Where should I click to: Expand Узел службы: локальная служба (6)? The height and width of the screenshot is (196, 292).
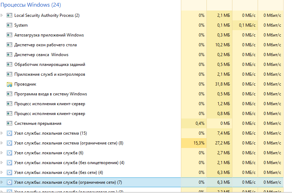(2, 153)
